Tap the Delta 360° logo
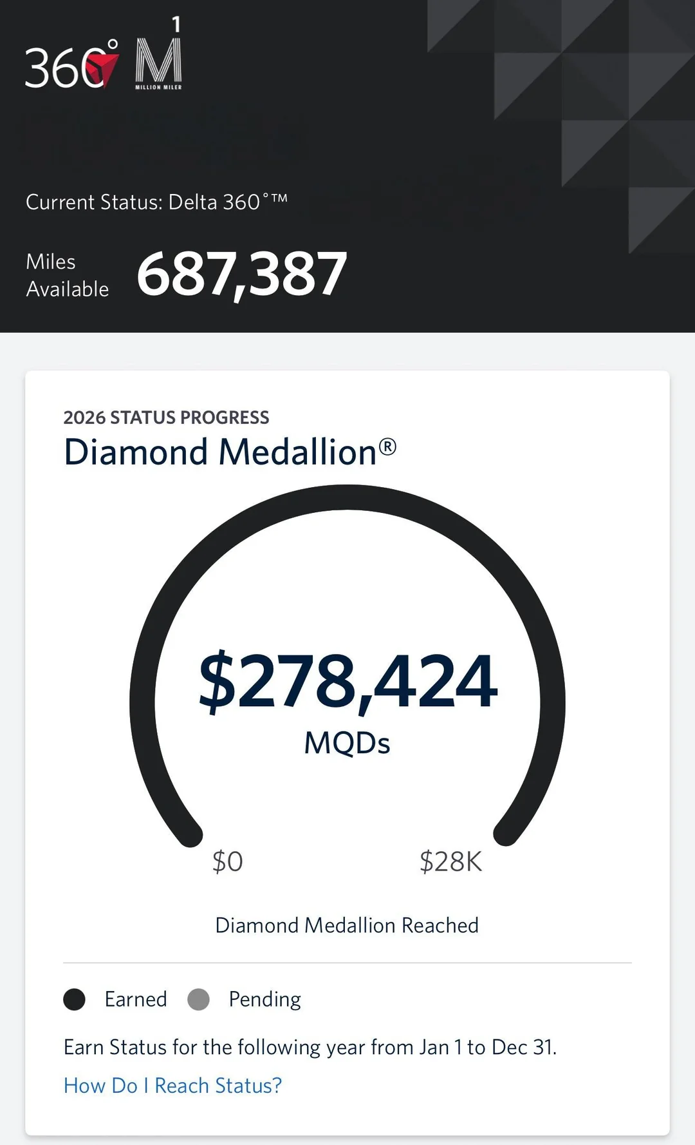Screen dimensions: 695x1145 [x=71, y=66]
